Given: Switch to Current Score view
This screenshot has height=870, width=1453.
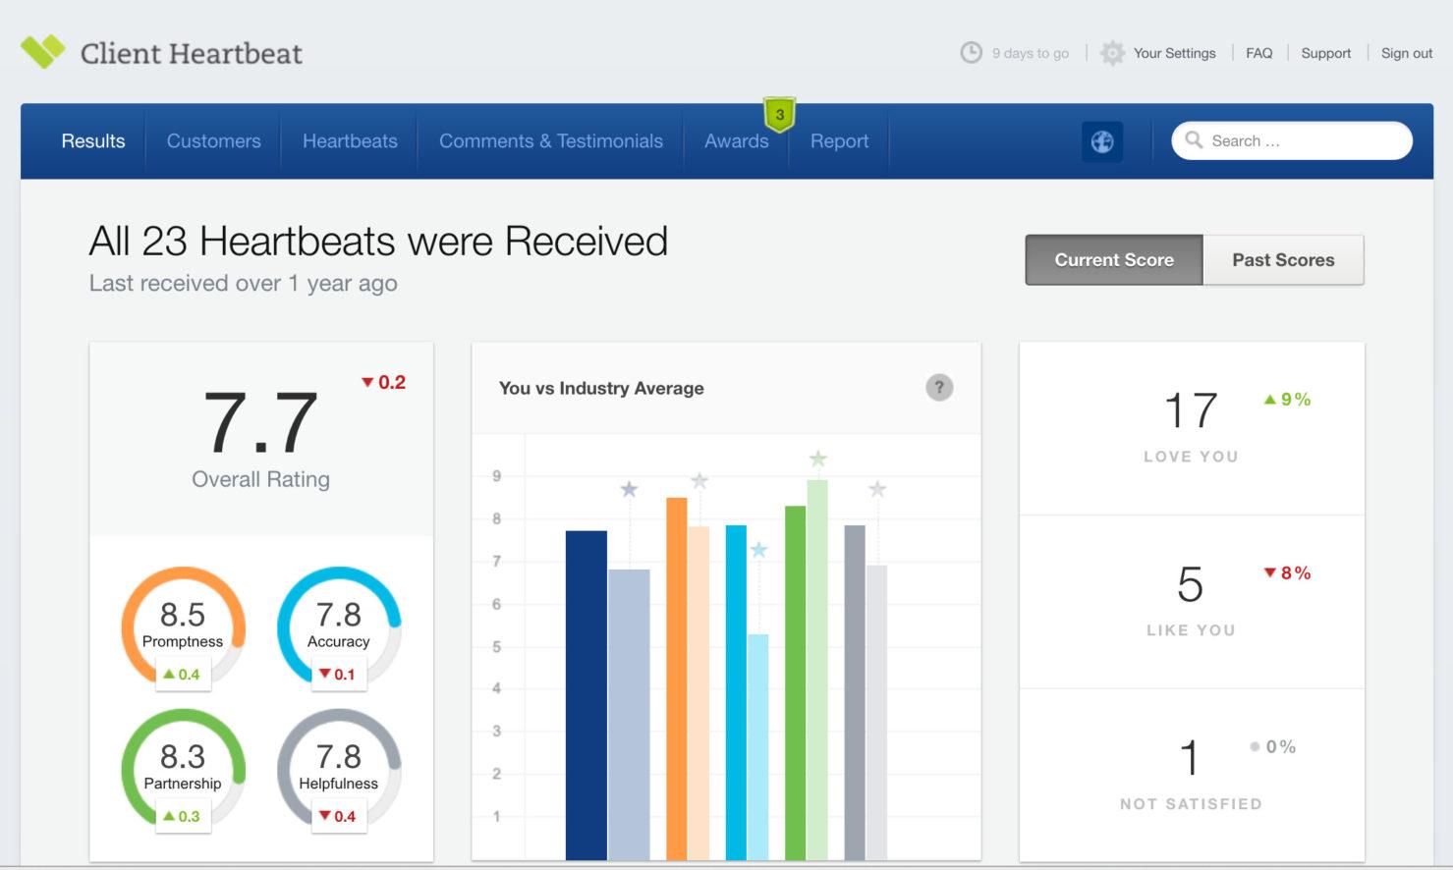Looking at the screenshot, I should (1113, 260).
